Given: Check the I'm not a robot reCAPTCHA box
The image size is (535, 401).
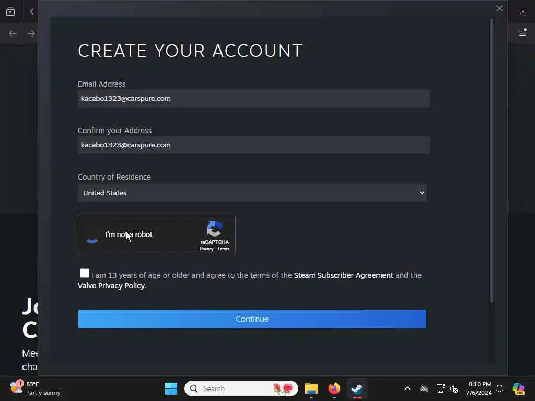Looking at the screenshot, I should tap(92, 235).
